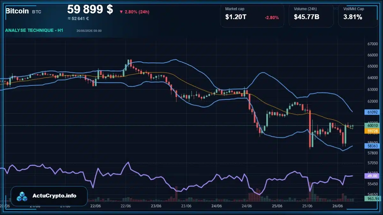Screen dimensions: 383x215
Task: Click the 64000 price axis label
Action: pos(372,78)
